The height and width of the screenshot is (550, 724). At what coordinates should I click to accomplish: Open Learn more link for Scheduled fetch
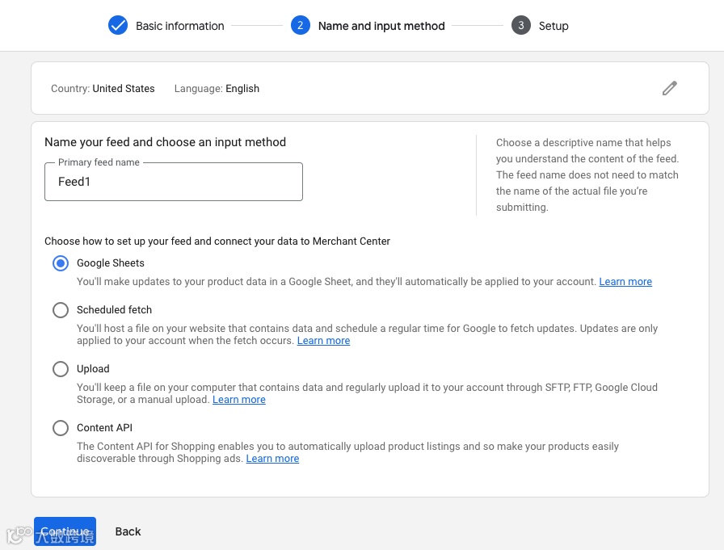323,341
